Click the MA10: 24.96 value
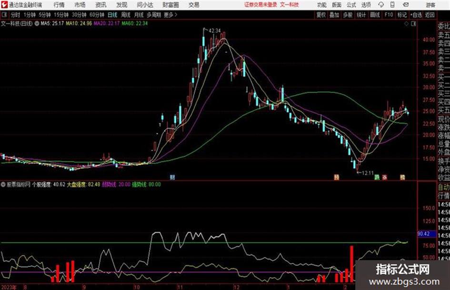450x290 pixels. pyautogui.click(x=79, y=23)
